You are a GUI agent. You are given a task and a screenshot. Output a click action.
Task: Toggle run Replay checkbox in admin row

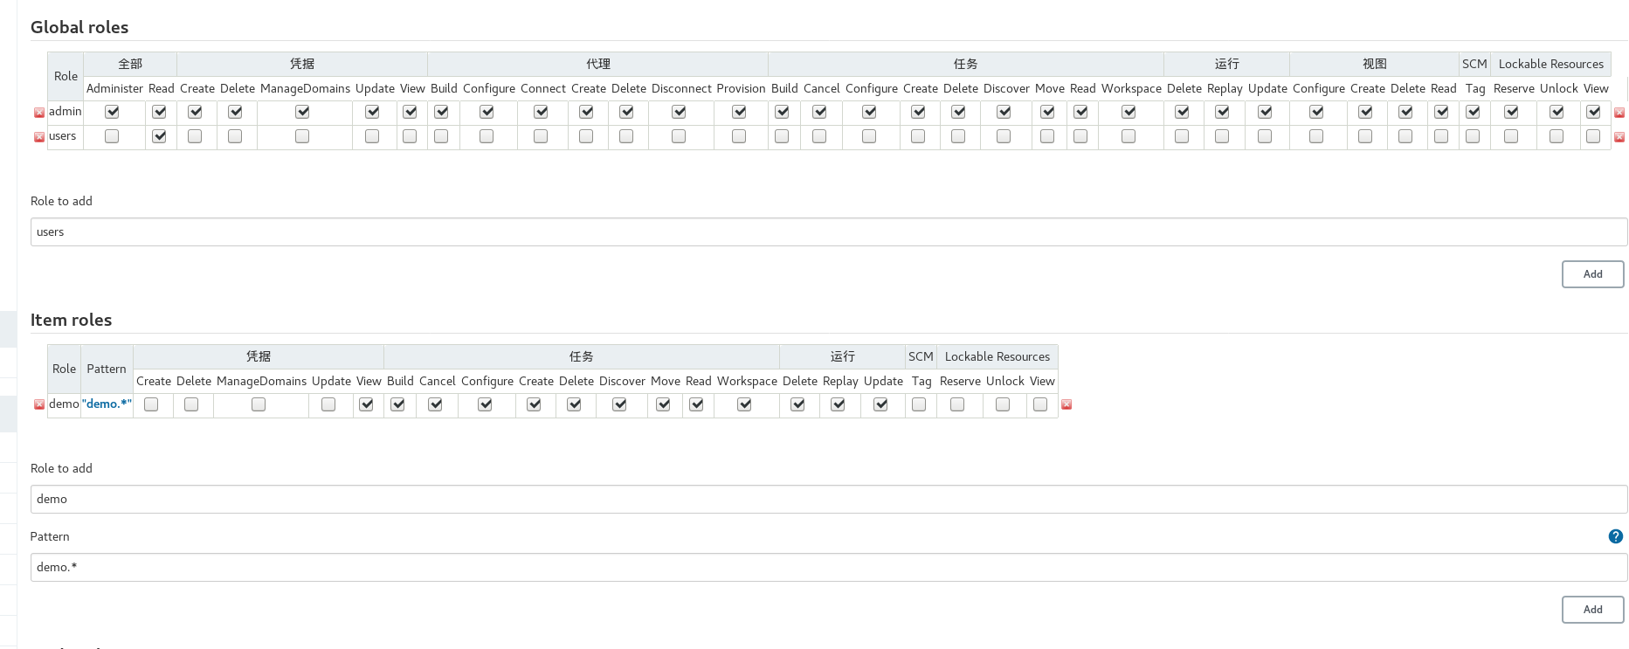[x=1222, y=112]
